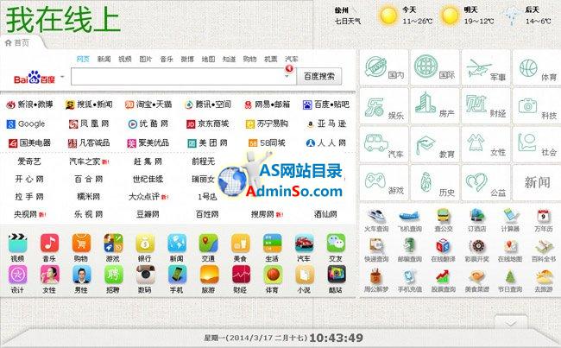This screenshot has height=348, width=561.
Task: Click the 七日天气 seven-day weather link
Action: tap(348, 22)
